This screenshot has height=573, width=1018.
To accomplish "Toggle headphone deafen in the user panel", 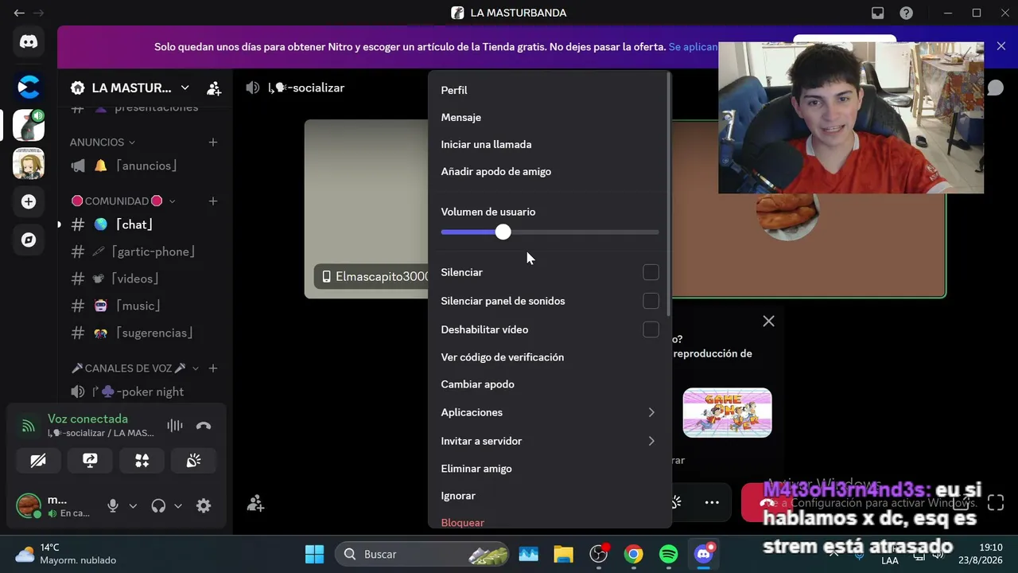I will 158,505.
